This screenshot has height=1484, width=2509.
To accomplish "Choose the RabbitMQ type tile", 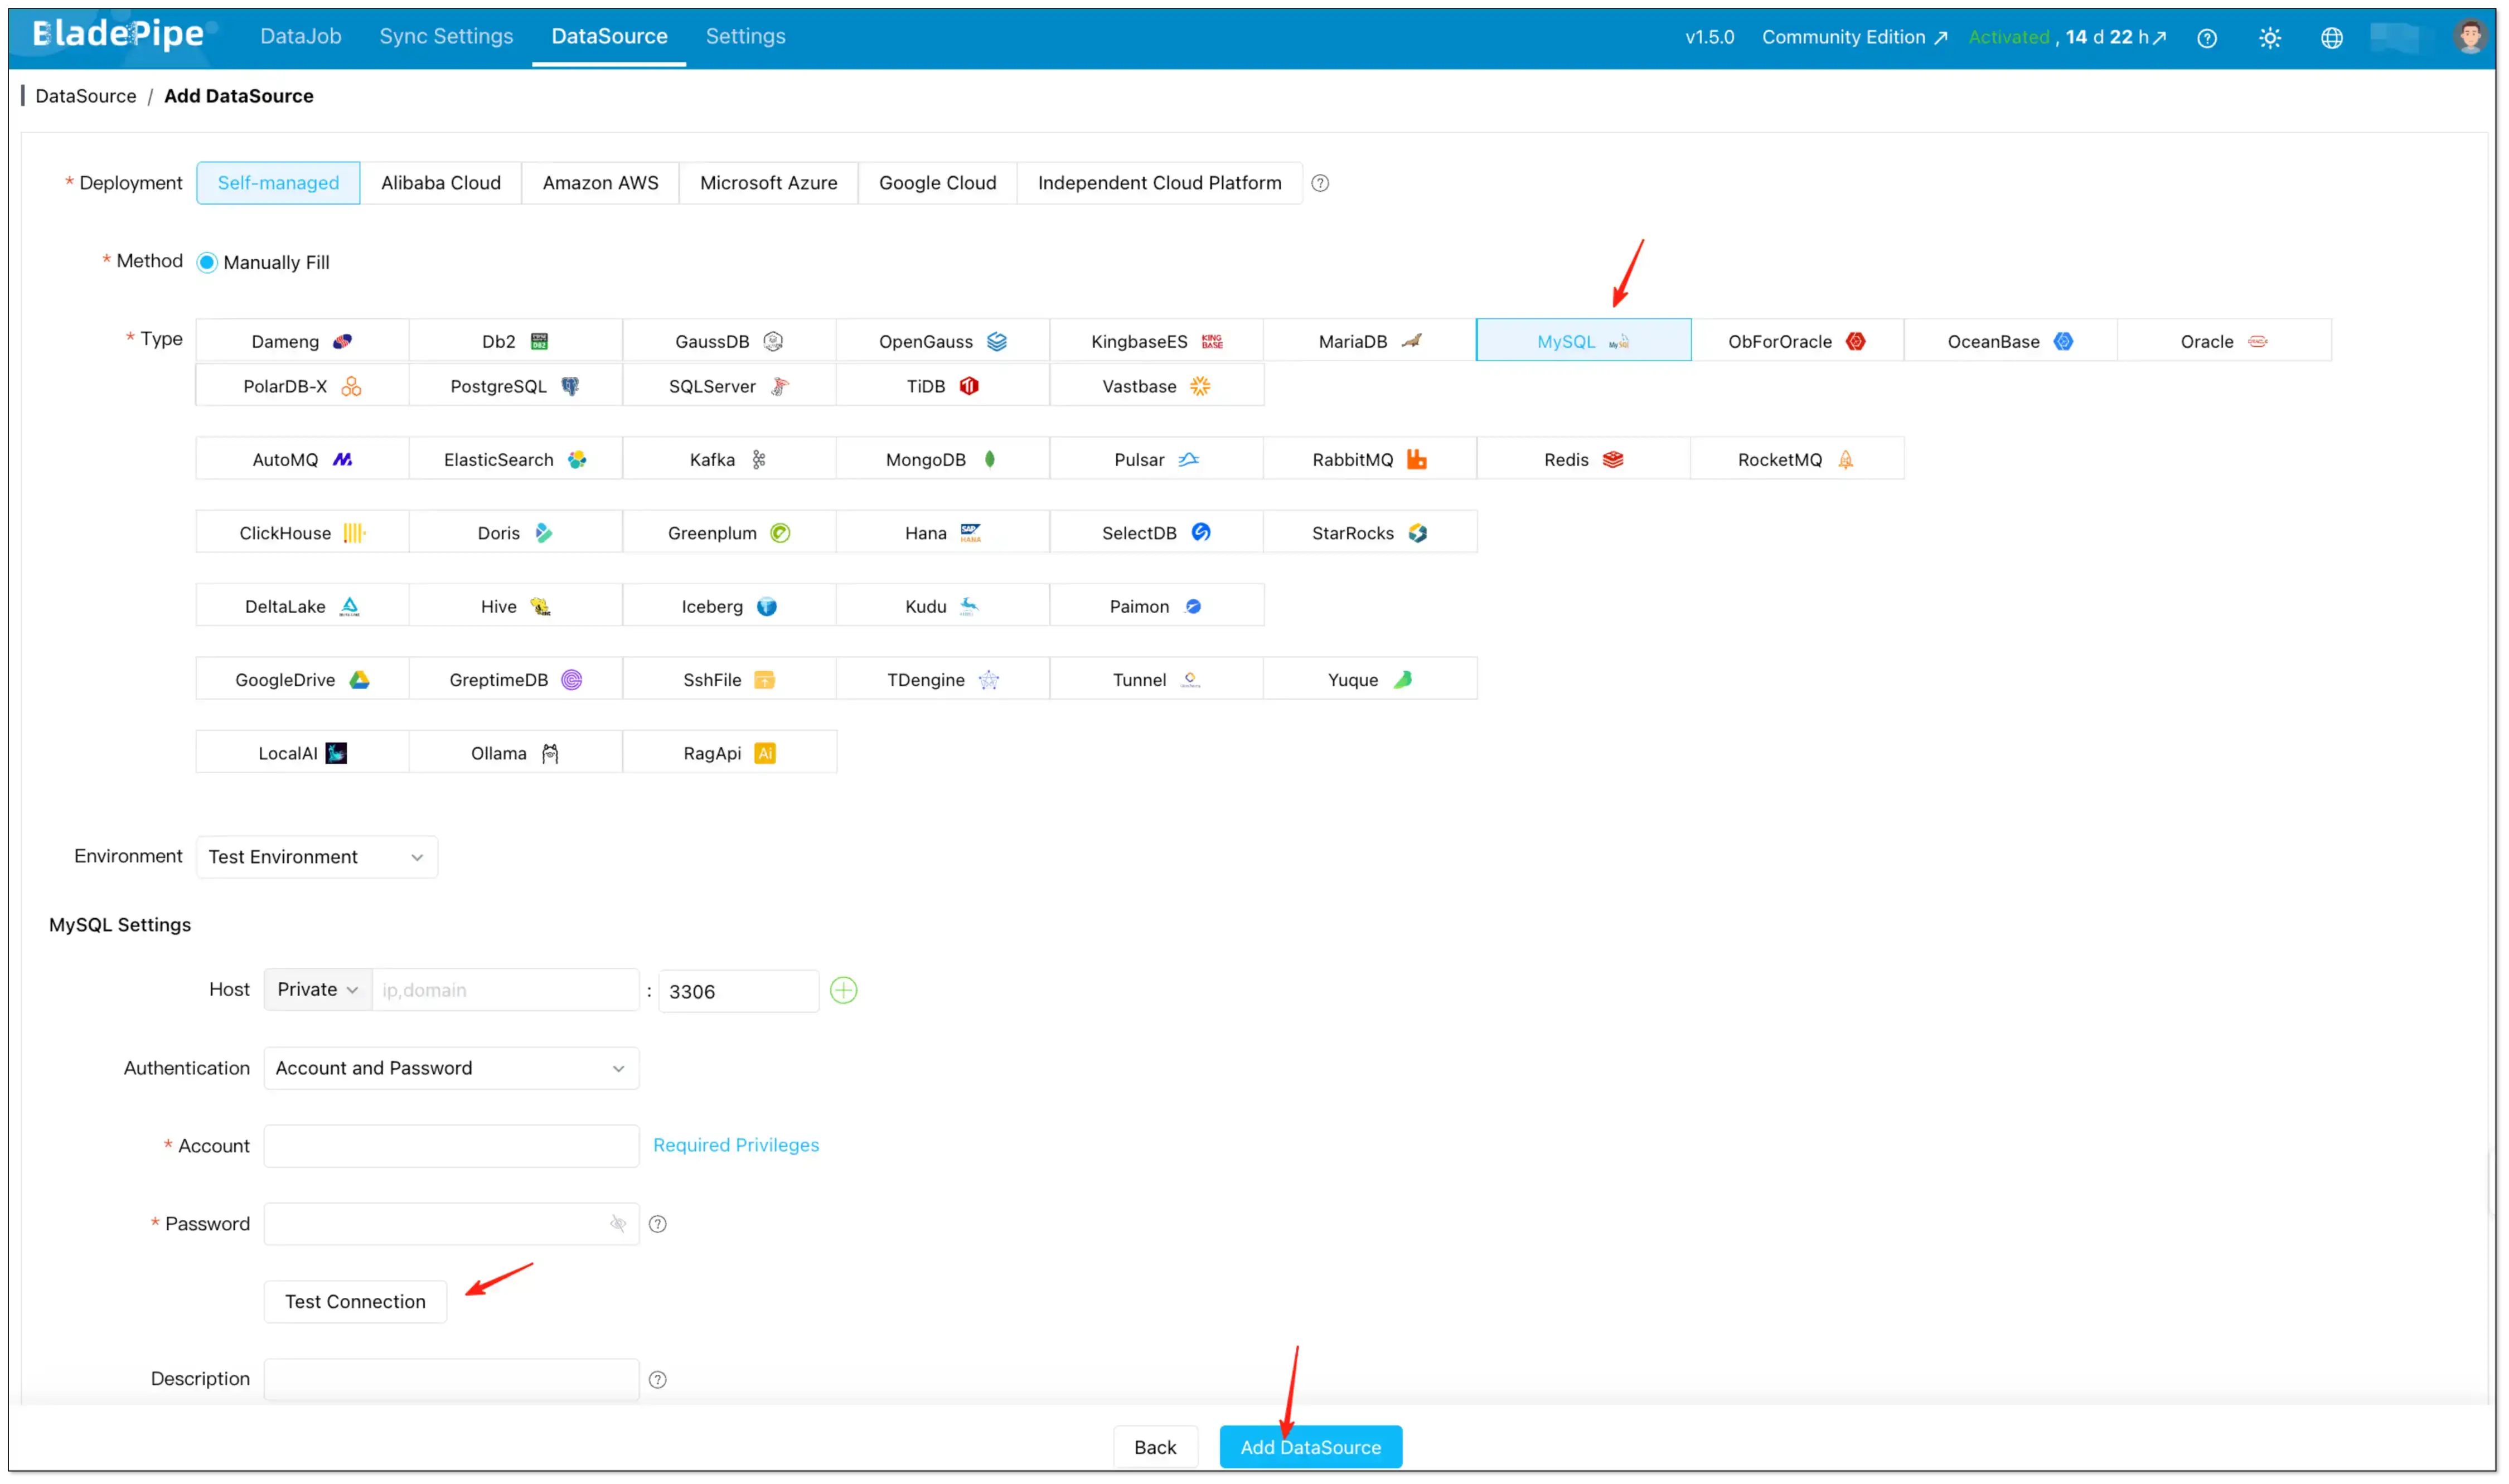I will point(1369,460).
